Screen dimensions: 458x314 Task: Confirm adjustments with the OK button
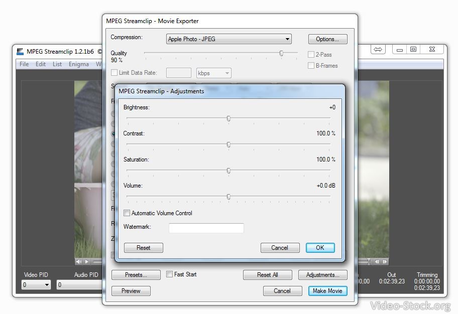pyautogui.click(x=320, y=248)
